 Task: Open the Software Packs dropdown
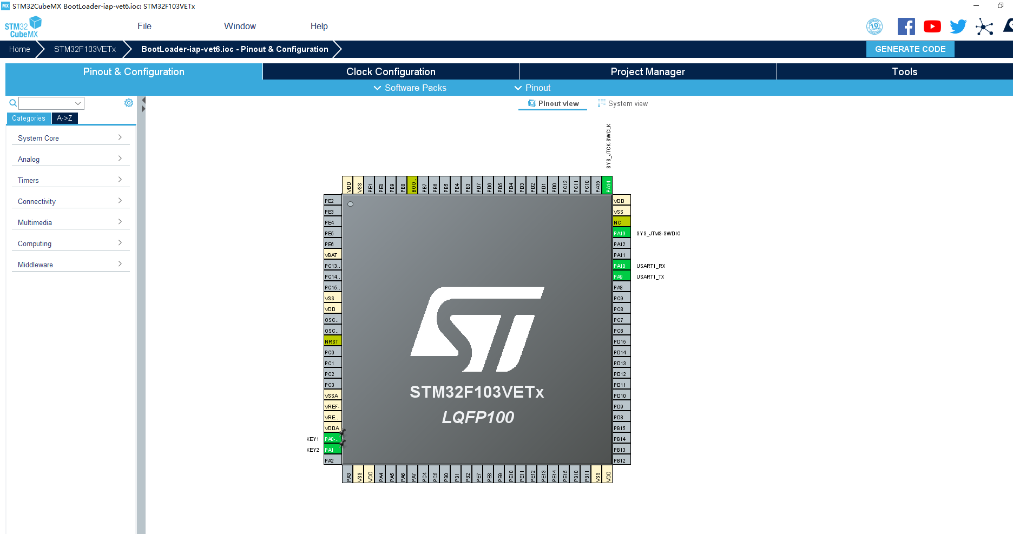[410, 88]
